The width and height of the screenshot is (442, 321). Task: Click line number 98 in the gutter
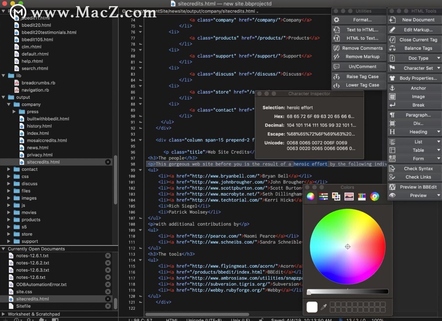pos(132,164)
